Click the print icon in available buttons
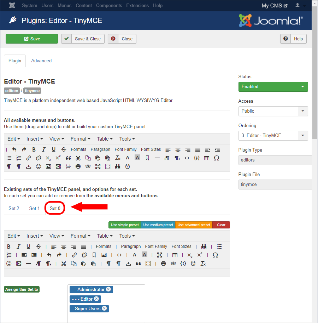The height and width of the screenshot is (323, 318). (78, 166)
